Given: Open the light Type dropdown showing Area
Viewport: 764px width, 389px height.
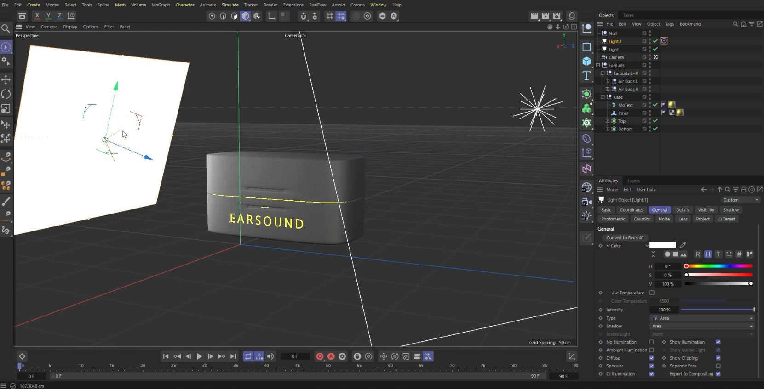Looking at the screenshot, I should (702, 318).
